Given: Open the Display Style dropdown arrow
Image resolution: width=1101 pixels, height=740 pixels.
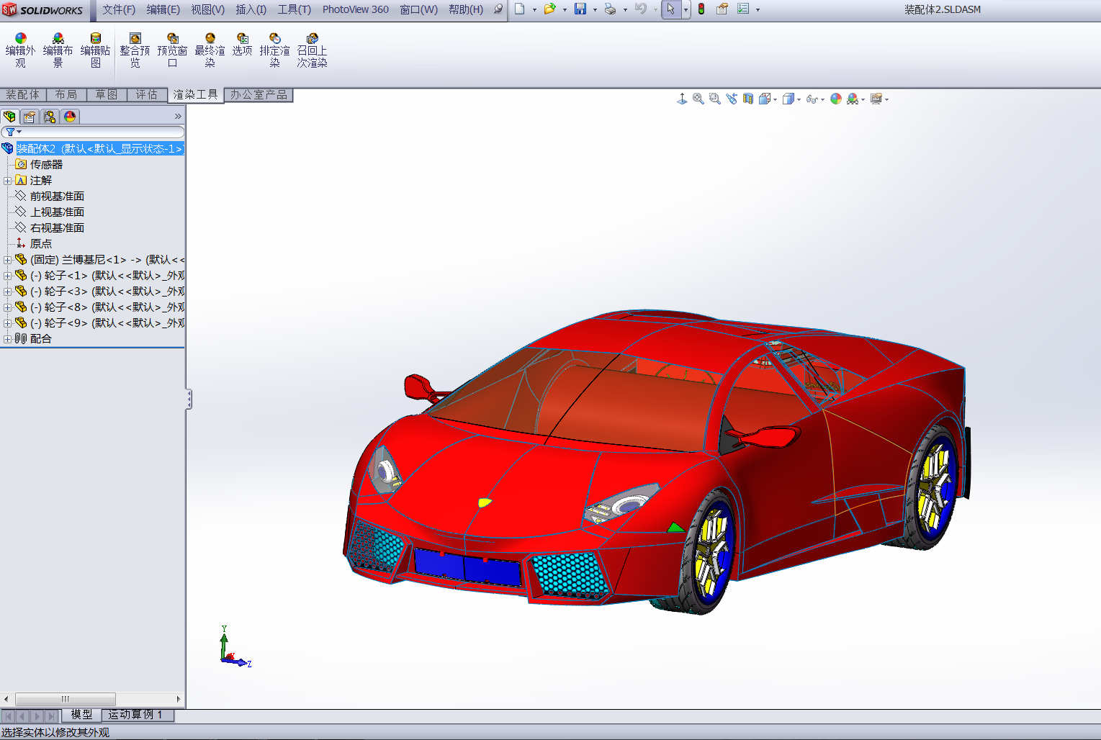Looking at the screenshot, I should [799, 100].
